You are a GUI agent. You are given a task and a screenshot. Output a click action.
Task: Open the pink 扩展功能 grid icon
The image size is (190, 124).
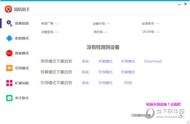[x=9, y=83]
